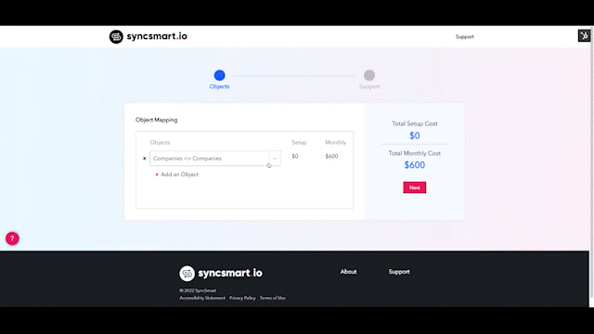Image resolution: width=594 pixels, height=334 pixels.
Task: Click the syncsmart.io logo in the header
Action: [148, 37]
